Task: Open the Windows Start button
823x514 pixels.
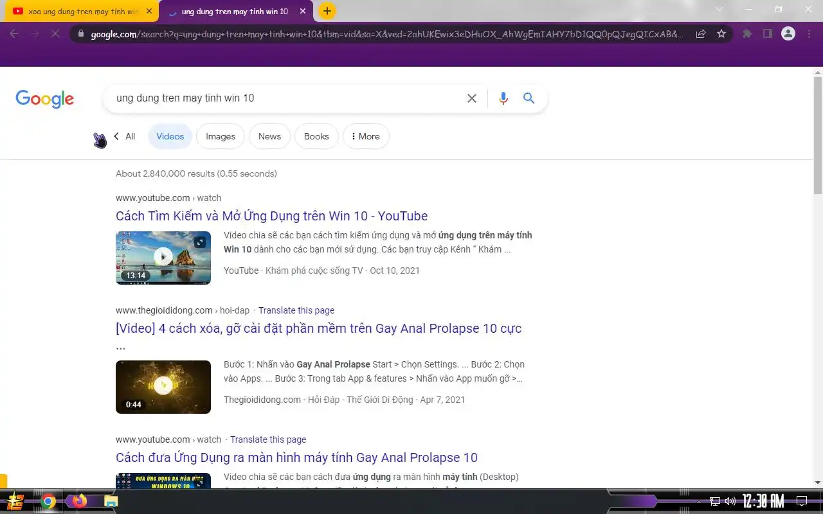Action: click(16, 501)
